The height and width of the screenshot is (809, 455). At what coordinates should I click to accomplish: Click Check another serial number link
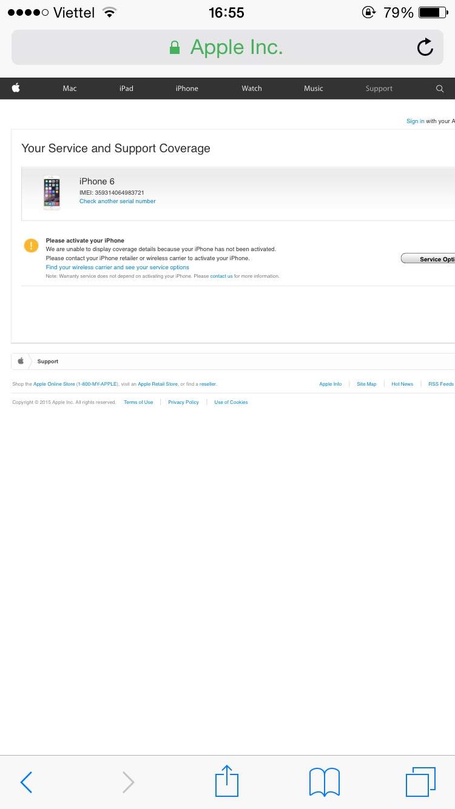(117, 201)
